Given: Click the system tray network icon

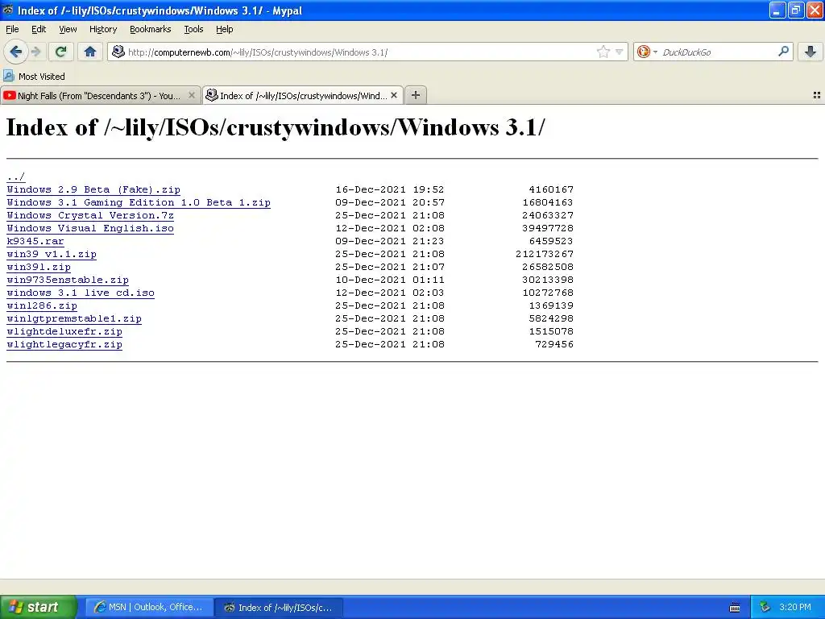Looking at the screenshot, I should coord(765,608).
